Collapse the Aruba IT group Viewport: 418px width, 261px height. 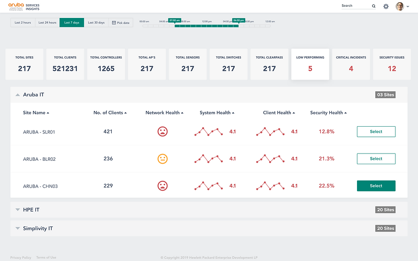pos(17,95)
